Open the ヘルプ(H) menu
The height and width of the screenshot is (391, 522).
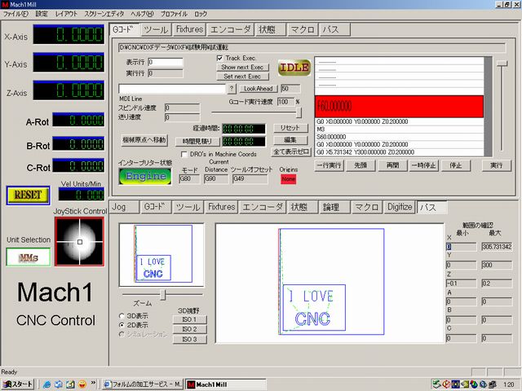(142, 14)
